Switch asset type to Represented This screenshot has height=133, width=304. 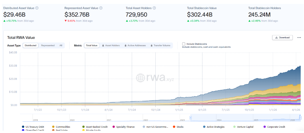(x=48, y=45)
